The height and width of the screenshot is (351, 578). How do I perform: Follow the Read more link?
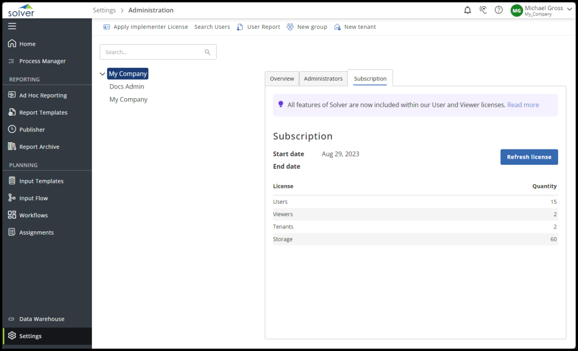click(x=523, y=105)
